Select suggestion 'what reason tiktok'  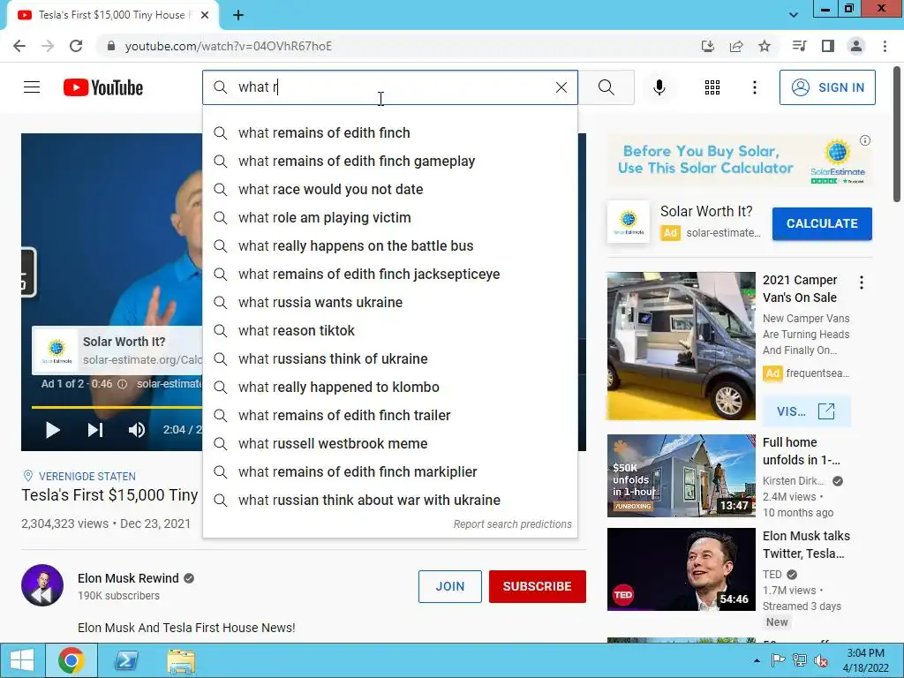(389, 330)
